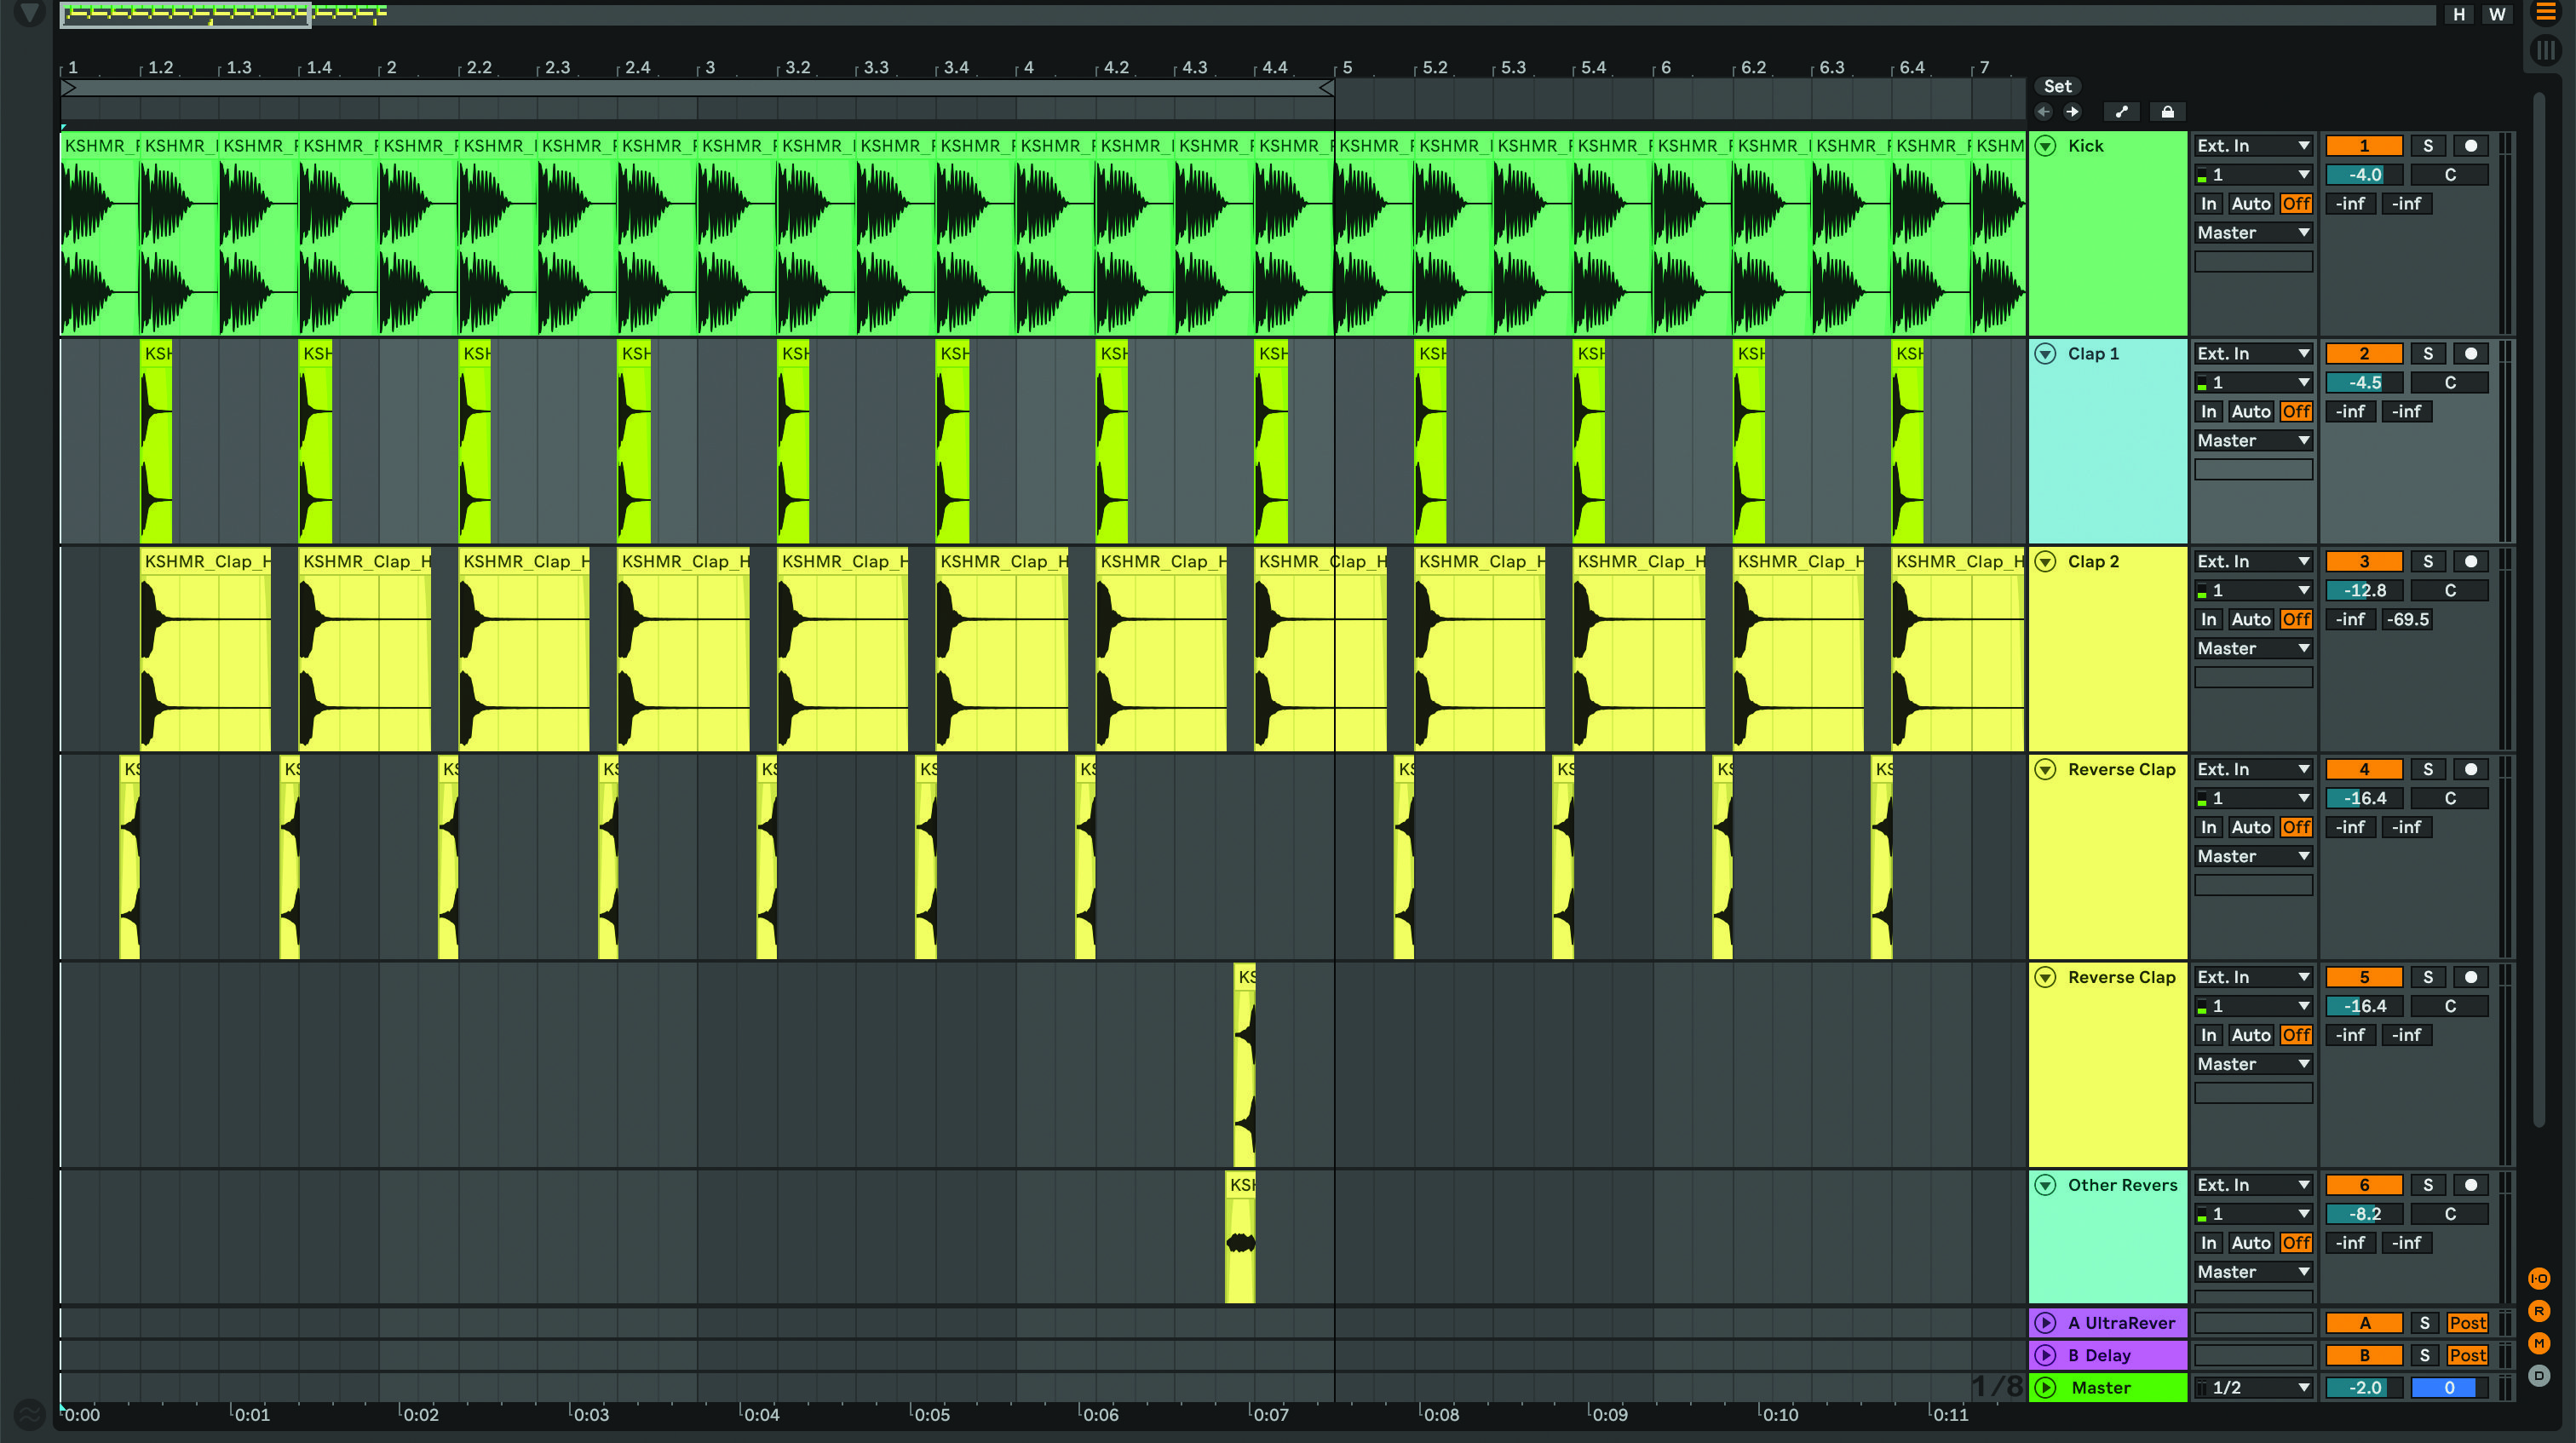Click the Post button on the B Delay return
Screen dimensions: 2576x1443
2467,1355
